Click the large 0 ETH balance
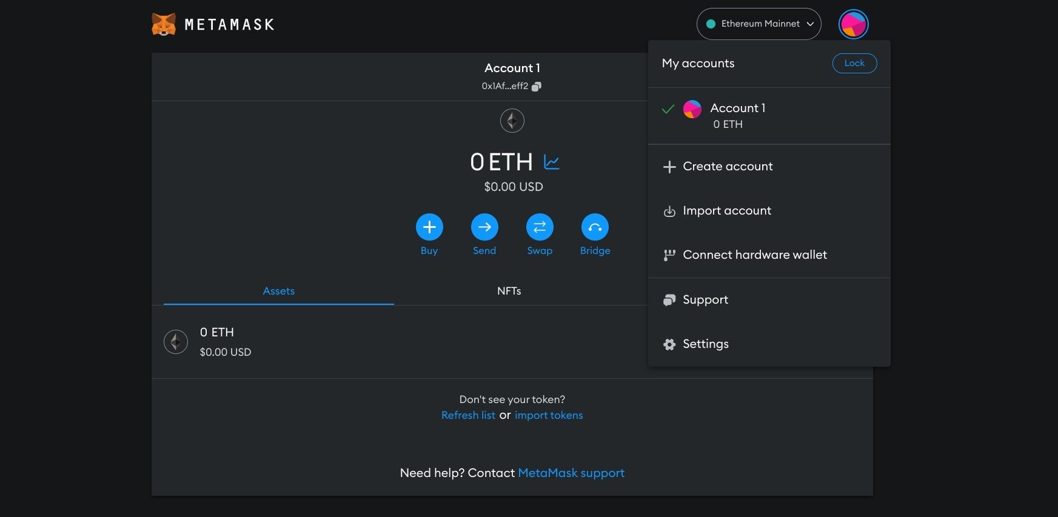The width and height of the screenshot is (1058, 517). point(501,162)
